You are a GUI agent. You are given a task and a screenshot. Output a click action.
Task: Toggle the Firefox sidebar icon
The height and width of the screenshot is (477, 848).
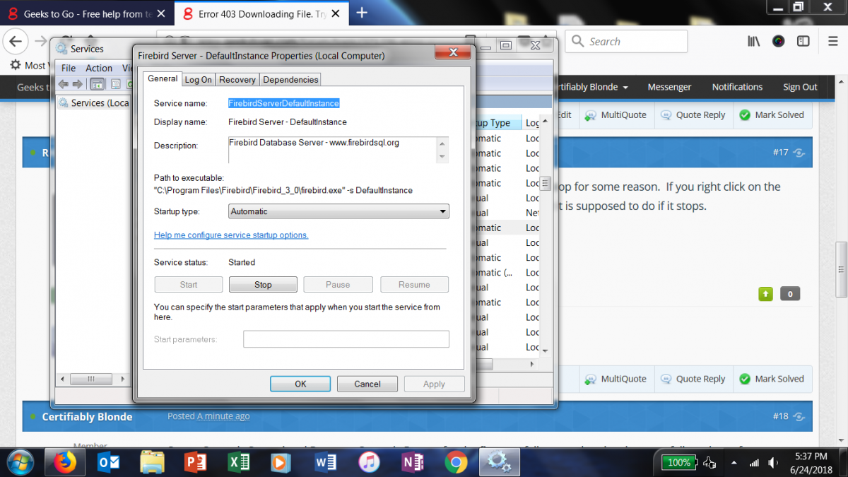coord(803,41)
